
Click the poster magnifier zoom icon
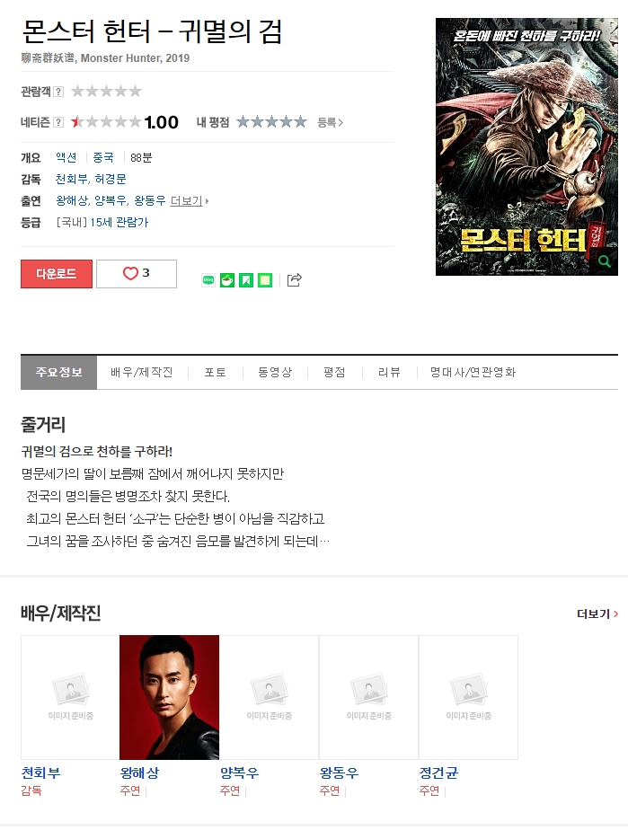604,261
